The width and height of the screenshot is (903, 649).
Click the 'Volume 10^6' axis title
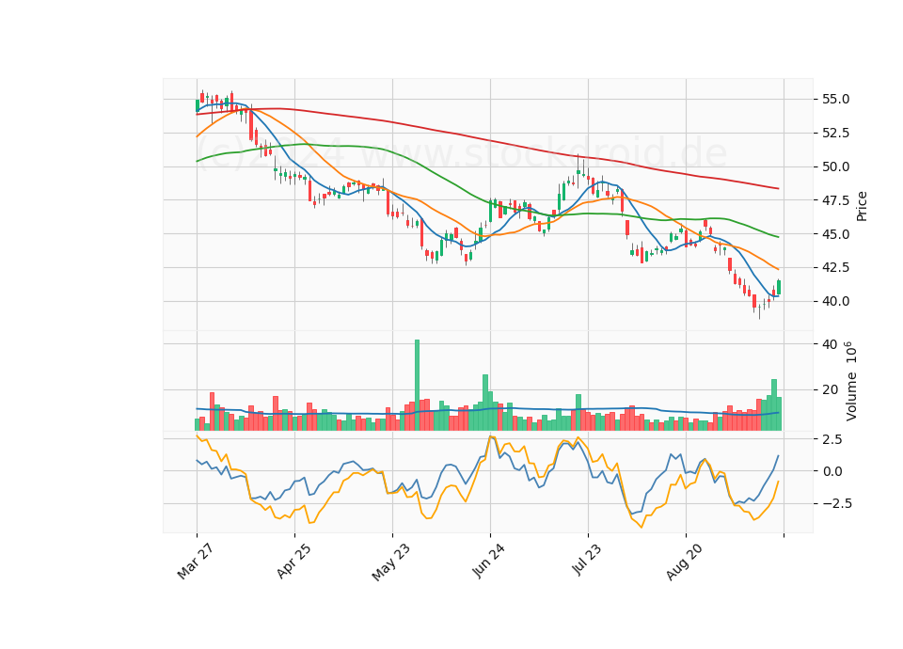pyautogui.click(x=850, y=381)
